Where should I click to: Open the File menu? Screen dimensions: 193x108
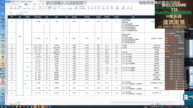click(8, 4)
